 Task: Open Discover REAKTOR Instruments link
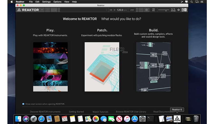(45, 111)
